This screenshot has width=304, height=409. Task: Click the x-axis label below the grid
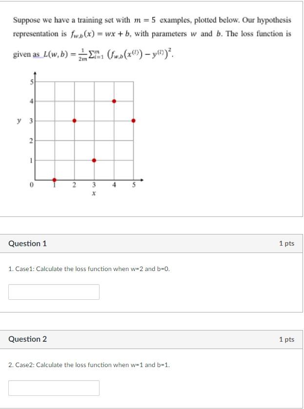pos(93,194)
